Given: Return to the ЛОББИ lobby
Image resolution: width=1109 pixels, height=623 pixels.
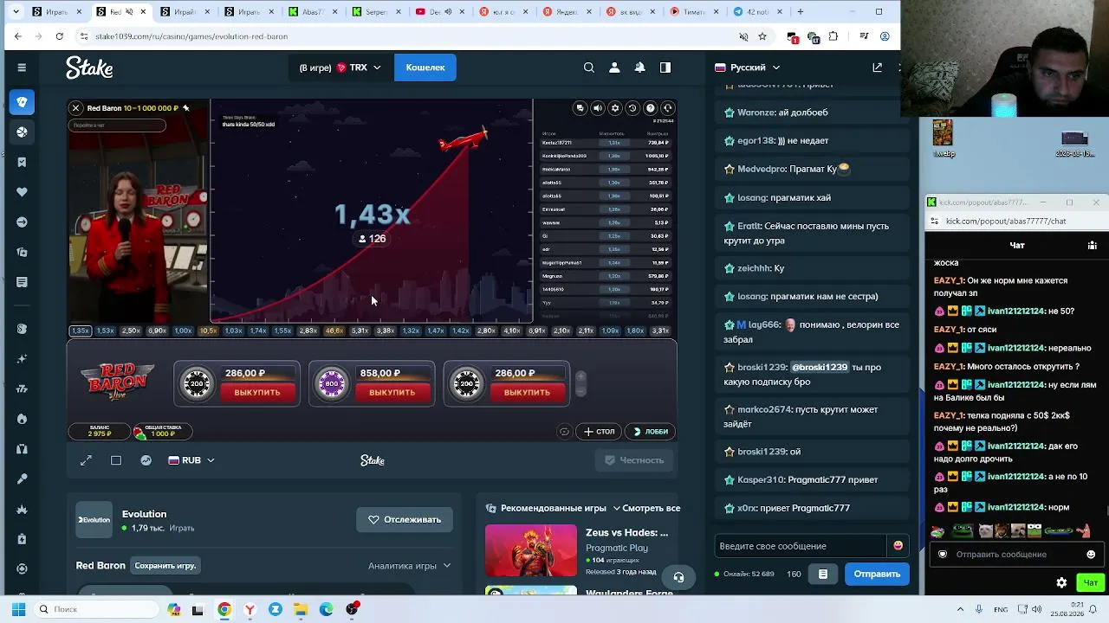Looking at the screenshot, I should (x=652, y=431).
